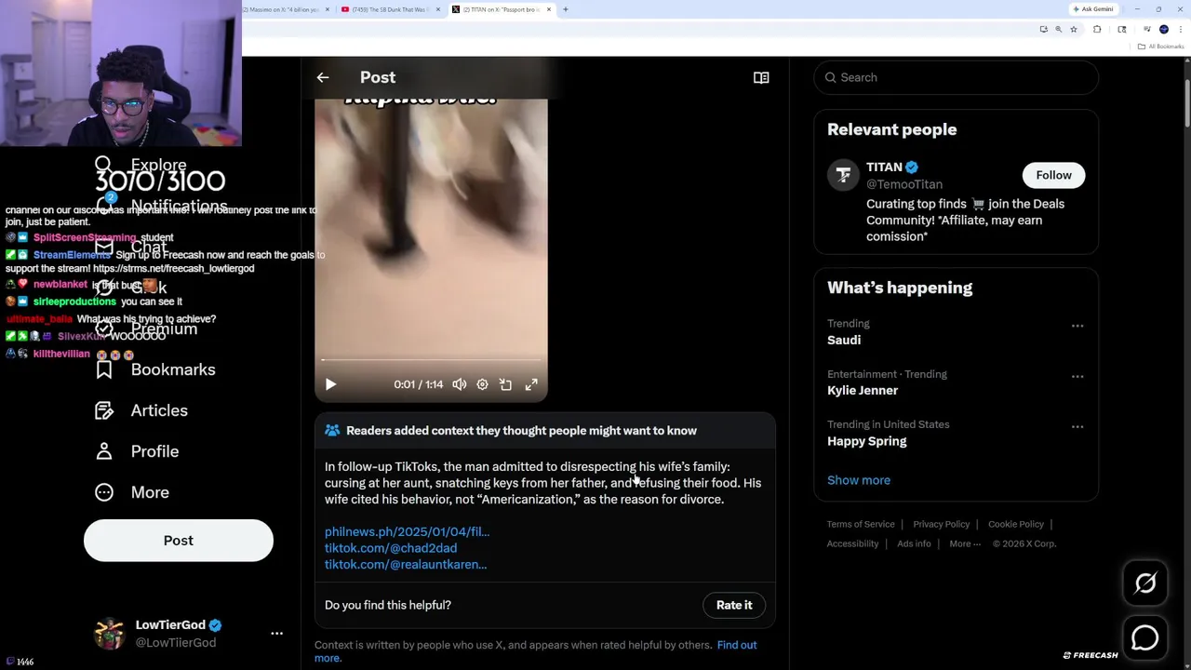Expand the footer 'More ···' menu

pos(965,543)
